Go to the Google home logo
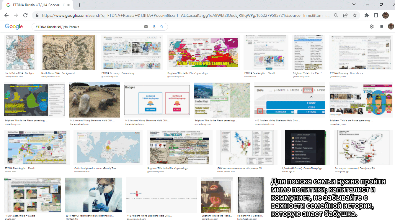The image size is (395, 223). [14, 27]
